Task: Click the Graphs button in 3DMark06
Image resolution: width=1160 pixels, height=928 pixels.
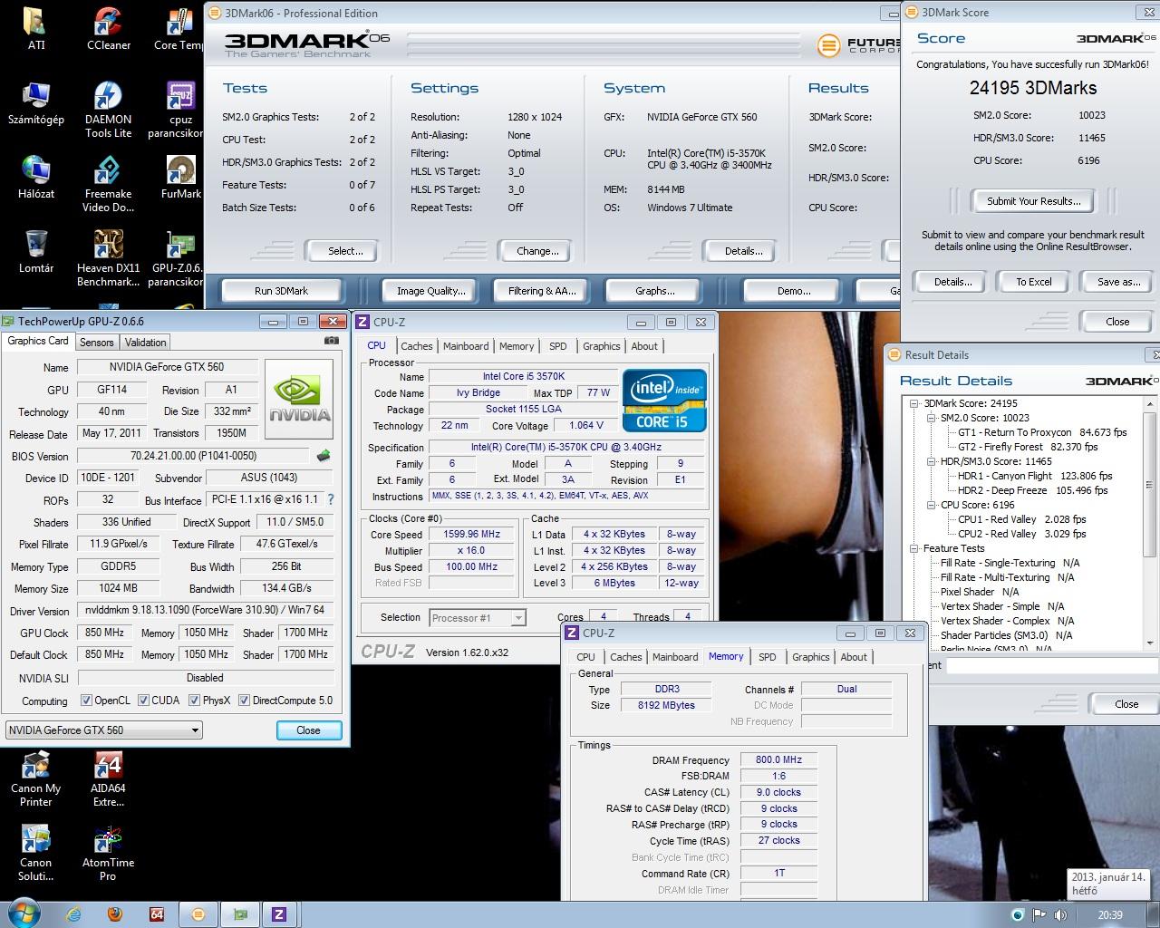Action: point(655,291)
